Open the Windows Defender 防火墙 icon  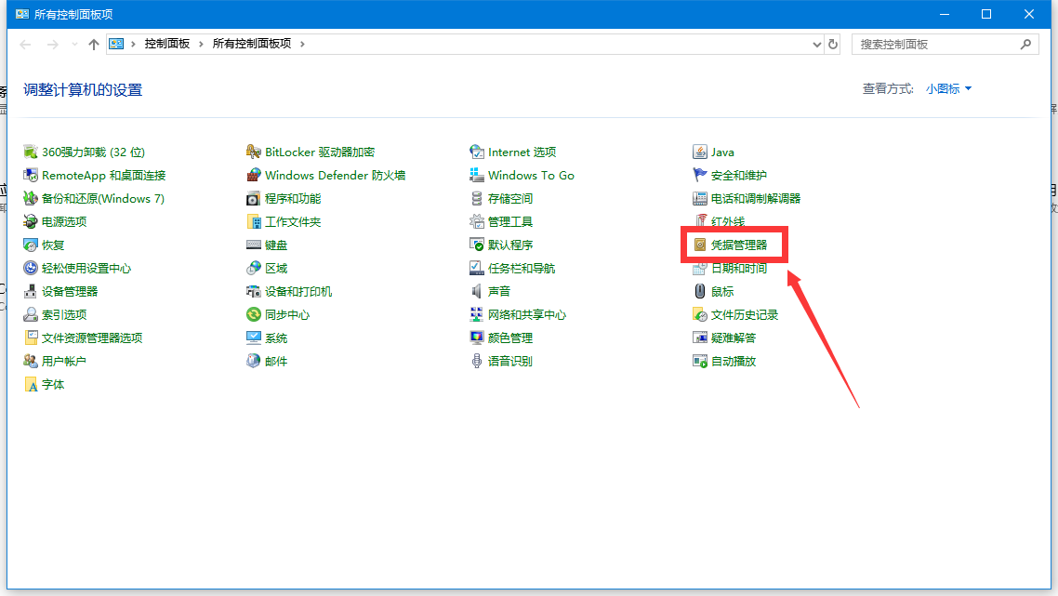(254, 176)
